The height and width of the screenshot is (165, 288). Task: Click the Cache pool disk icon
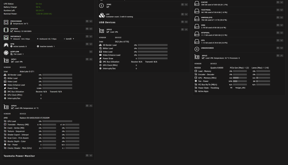point(197,3)
